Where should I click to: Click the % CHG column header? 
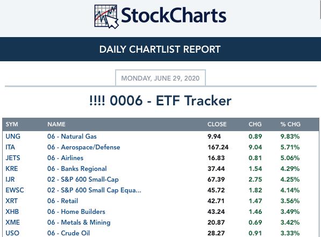[x=290, y=124]
